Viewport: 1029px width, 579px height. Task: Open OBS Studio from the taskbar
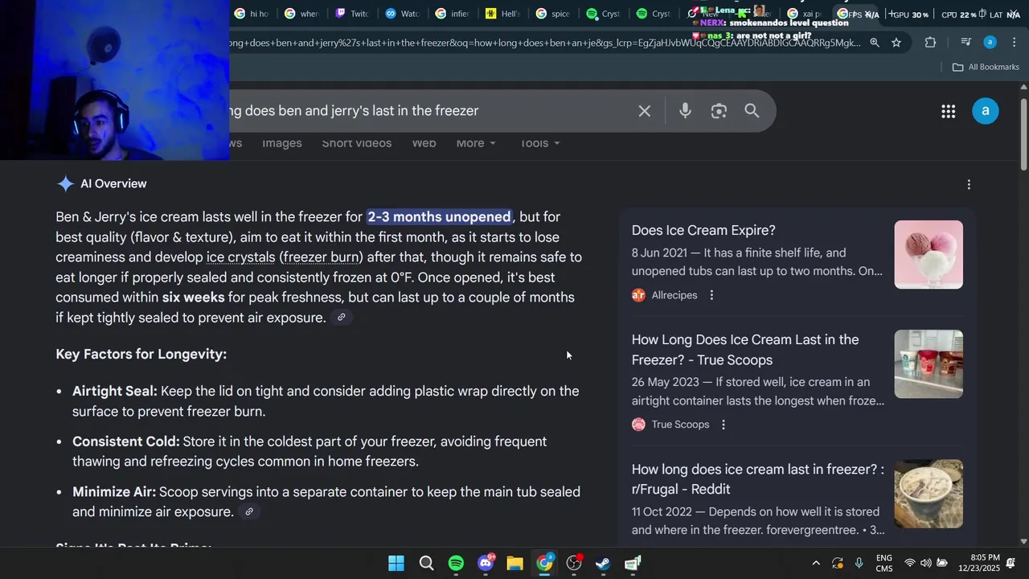(574, 563)
